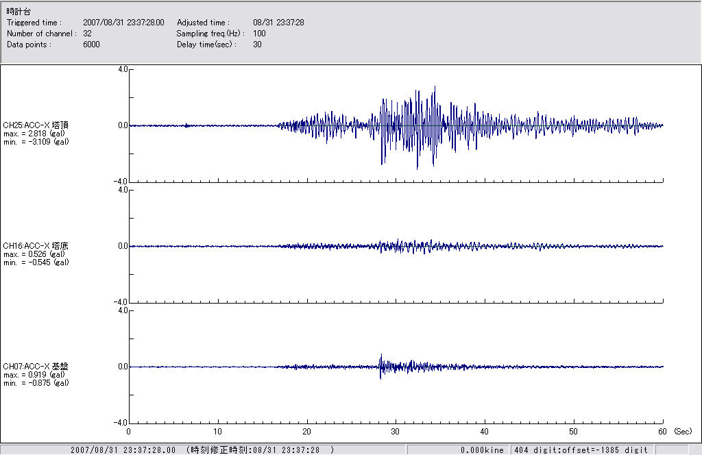Select the CH07:ACC-X channel label
The height and width of the screenshot is (455, 702).
click(36, 367)
